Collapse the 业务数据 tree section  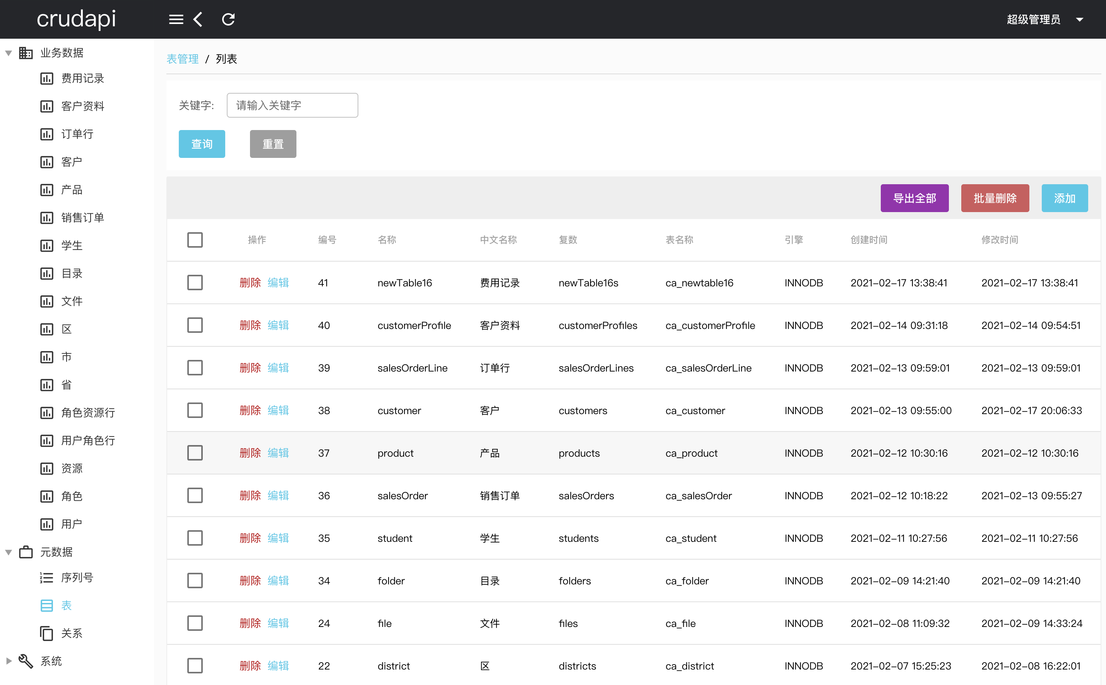coord(8,53)
